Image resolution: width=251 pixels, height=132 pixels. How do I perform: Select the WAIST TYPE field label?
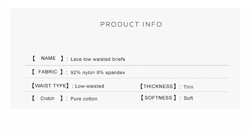(x=50, y=86)
